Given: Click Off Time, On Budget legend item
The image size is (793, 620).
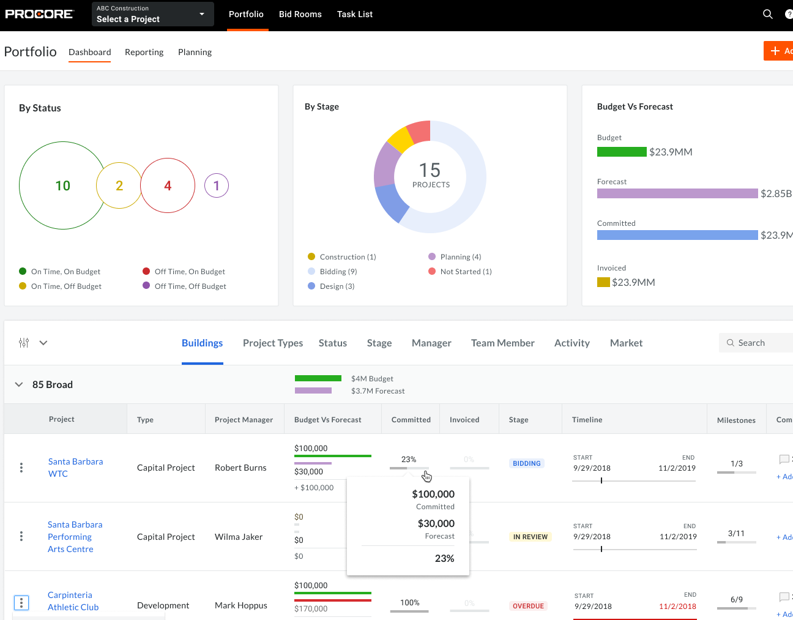Looking at the screenshot, I should coord(184,271).
